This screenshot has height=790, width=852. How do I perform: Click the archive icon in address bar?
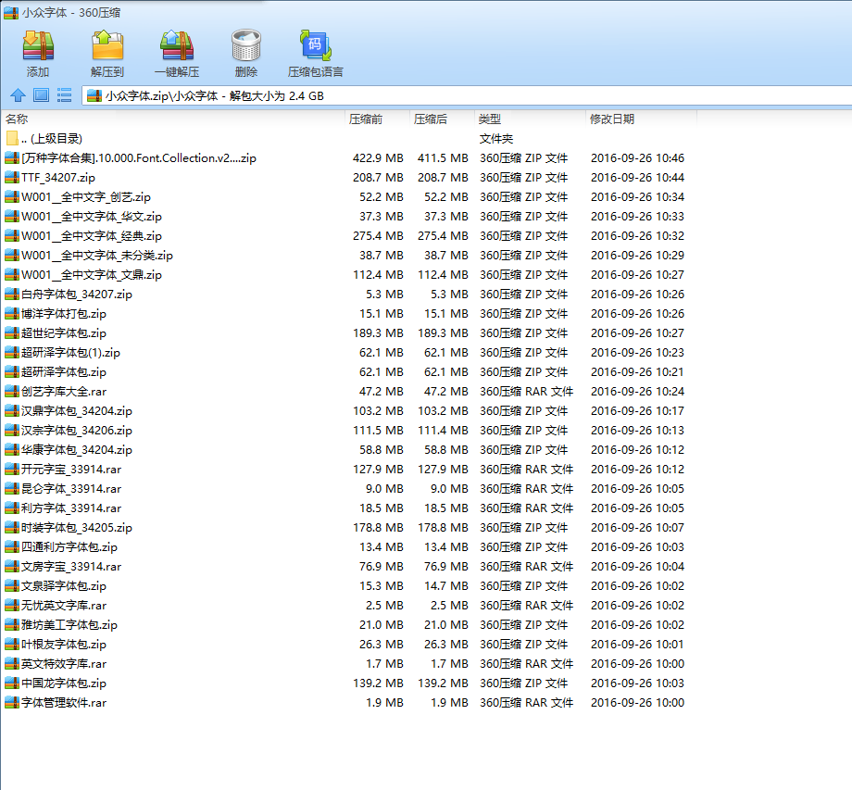pyautogui.click(x=94, y=96)
